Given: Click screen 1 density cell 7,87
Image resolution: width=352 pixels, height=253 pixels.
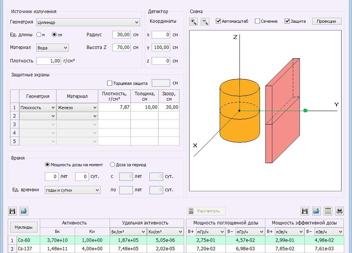Looking at the screenshot, I should pyautogui.click(x=114, y=107).
